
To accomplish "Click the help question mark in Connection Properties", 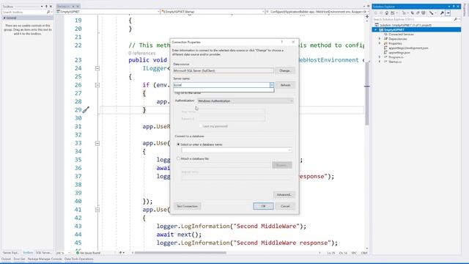I will pyautogui.click(x=281, y=42).
